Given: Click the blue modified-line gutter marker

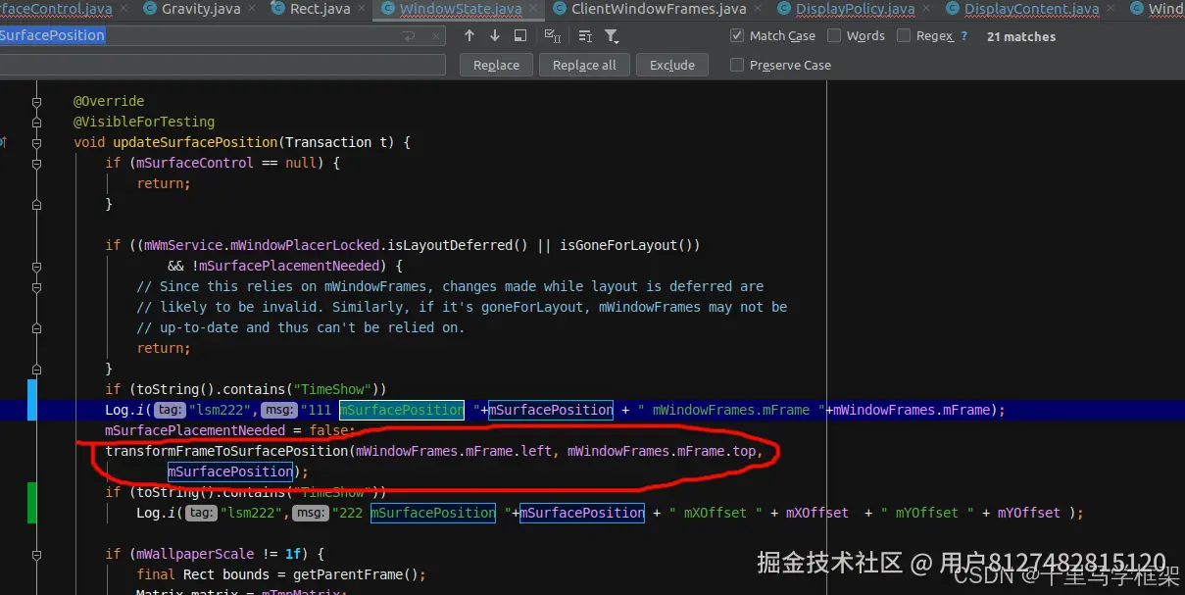Looking at the screenshot, I should tap(32, 400).
